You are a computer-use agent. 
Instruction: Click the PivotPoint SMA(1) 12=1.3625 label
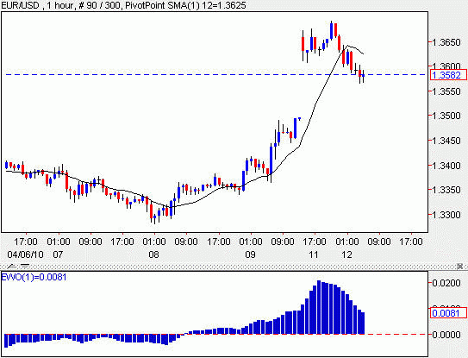[x=186, y=5]
